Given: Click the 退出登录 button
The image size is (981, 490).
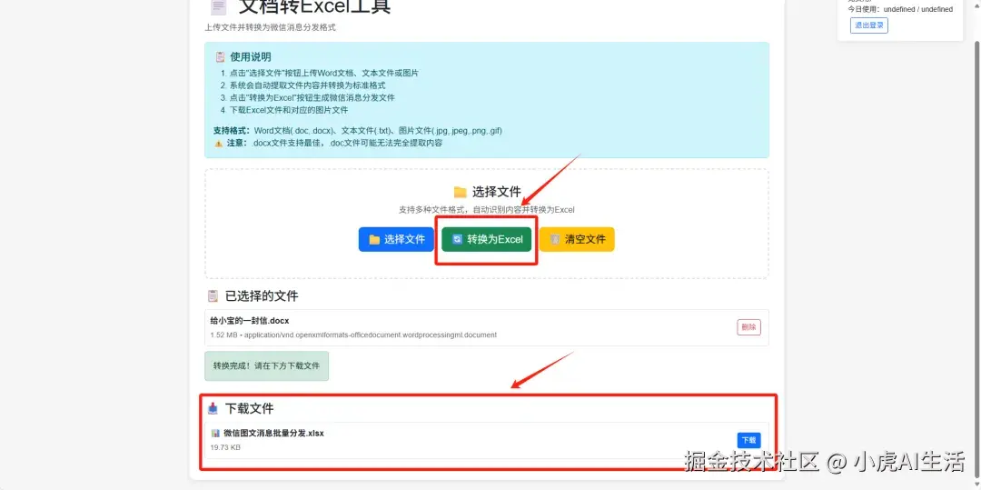Looking at the screenshot, I should [869, 25].
